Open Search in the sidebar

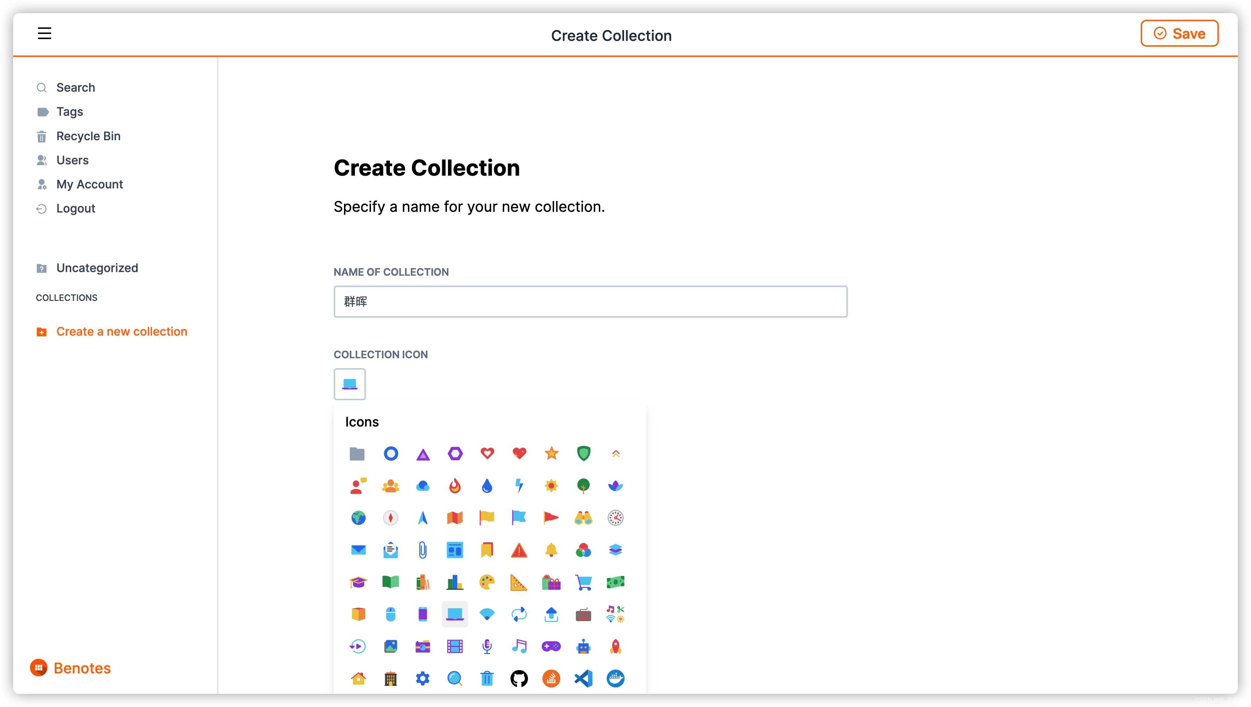point(75,87)
